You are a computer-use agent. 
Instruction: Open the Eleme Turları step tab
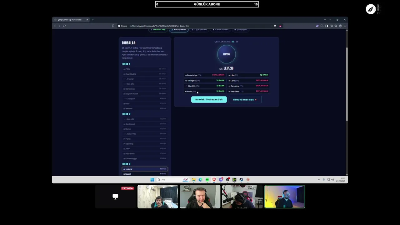tap(221, 30)
